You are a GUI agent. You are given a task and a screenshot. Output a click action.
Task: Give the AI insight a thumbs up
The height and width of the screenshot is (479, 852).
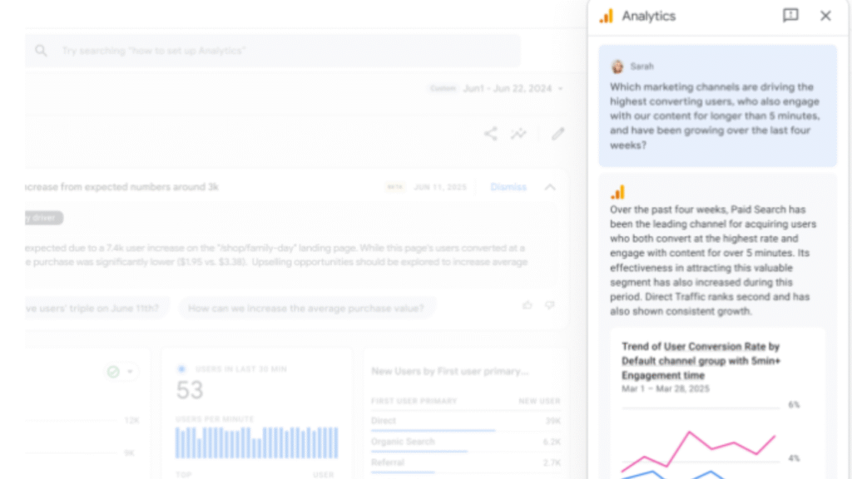click(x=527, y=305)
